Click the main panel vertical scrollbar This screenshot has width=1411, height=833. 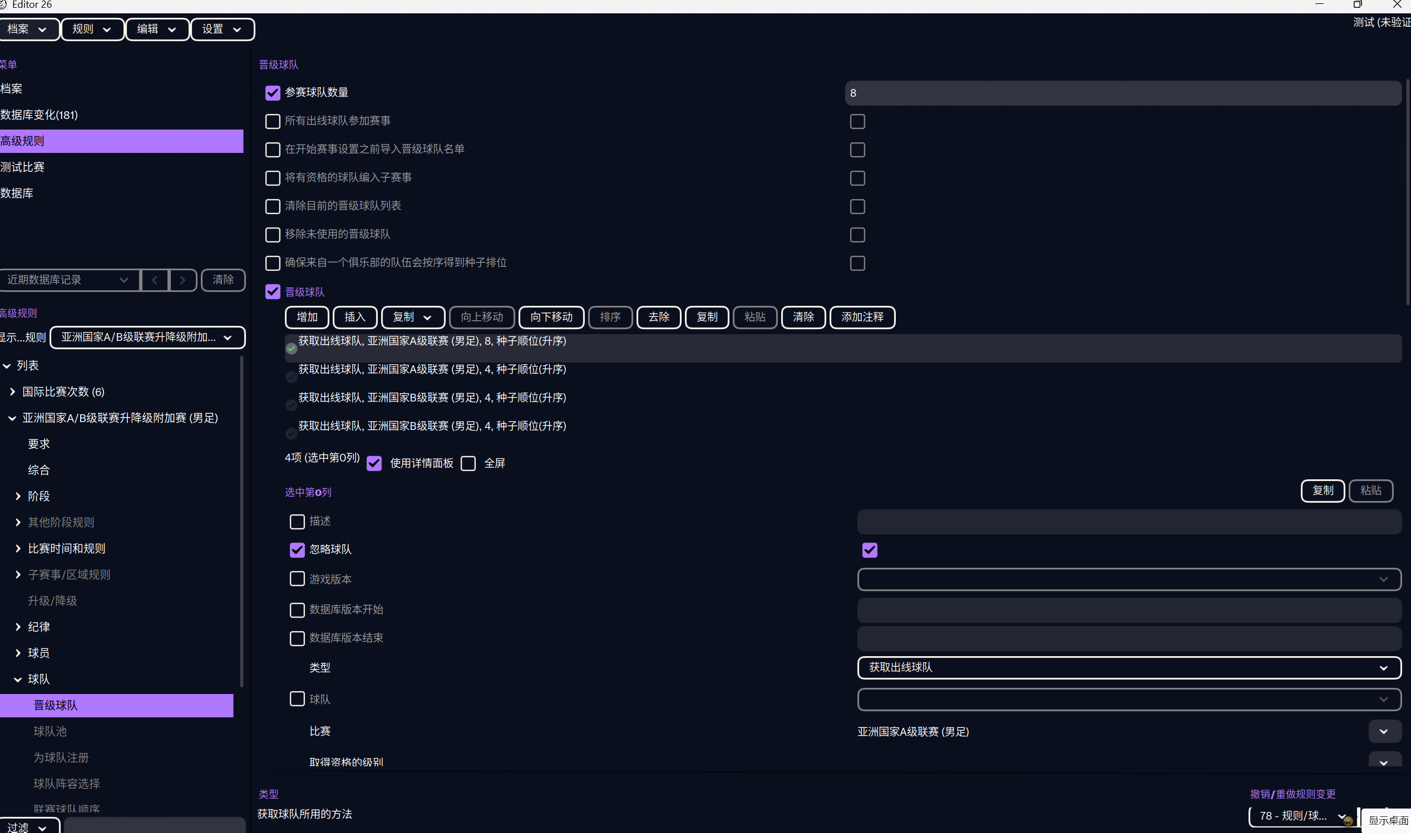click(x=1408, y=191)
